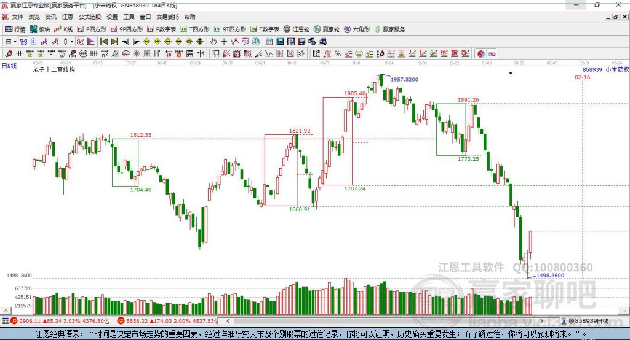Select the spiral drawing tool
This screenshot has height=340, width=630.
click(62, 53)
